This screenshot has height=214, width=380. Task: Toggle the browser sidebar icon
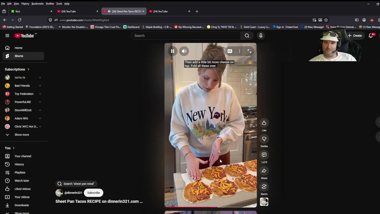tap(357, 20)
